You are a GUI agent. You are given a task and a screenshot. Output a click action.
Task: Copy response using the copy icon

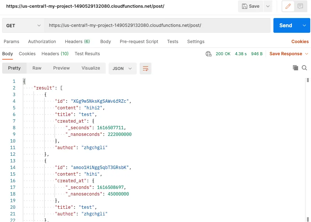pos(295,68)
